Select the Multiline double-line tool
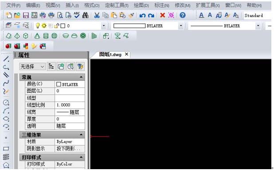 tap(6, 75)
